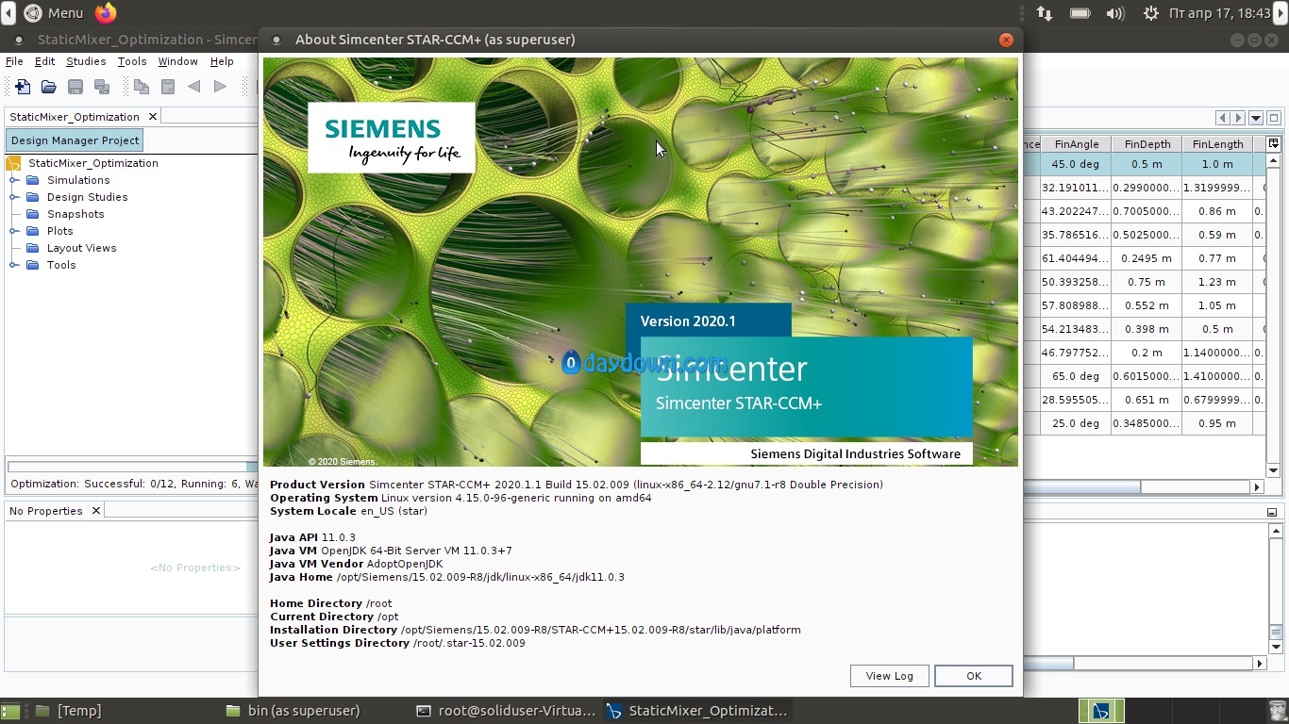This screenshot has height=724, width=1289.
Task: Expand the Plots tree node
Action: (14, 231)
